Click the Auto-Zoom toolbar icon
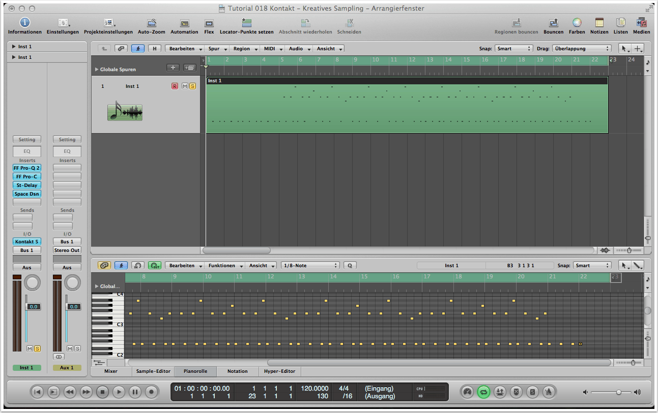Screen dimensions: 658x413 pos(151,23)
